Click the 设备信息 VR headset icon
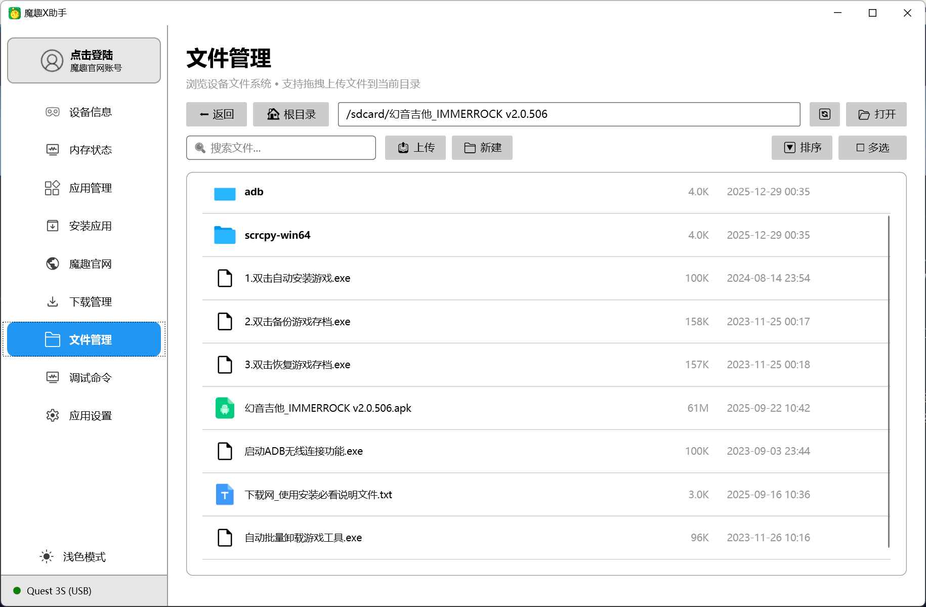926x607 pixels. tap(53, 112)
